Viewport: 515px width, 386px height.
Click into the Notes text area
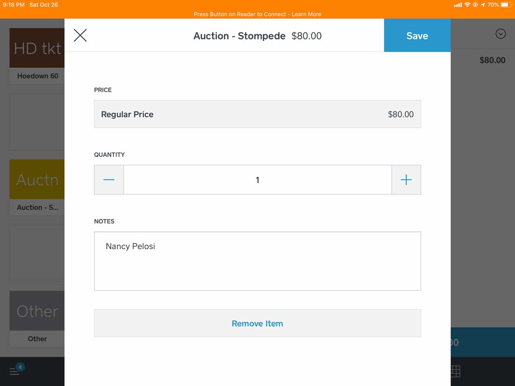click(x=257, y=261)
